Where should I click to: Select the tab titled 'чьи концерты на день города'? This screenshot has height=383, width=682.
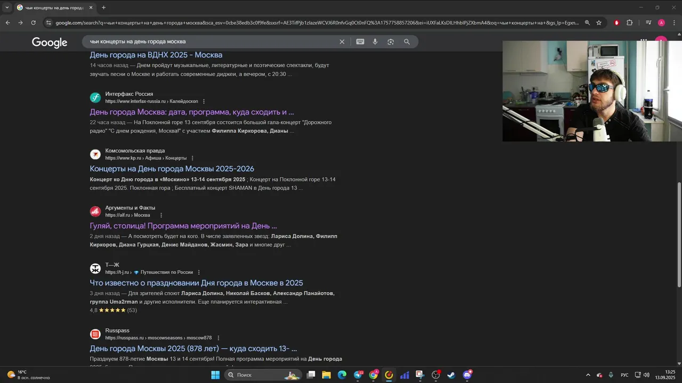coord(54,8)
